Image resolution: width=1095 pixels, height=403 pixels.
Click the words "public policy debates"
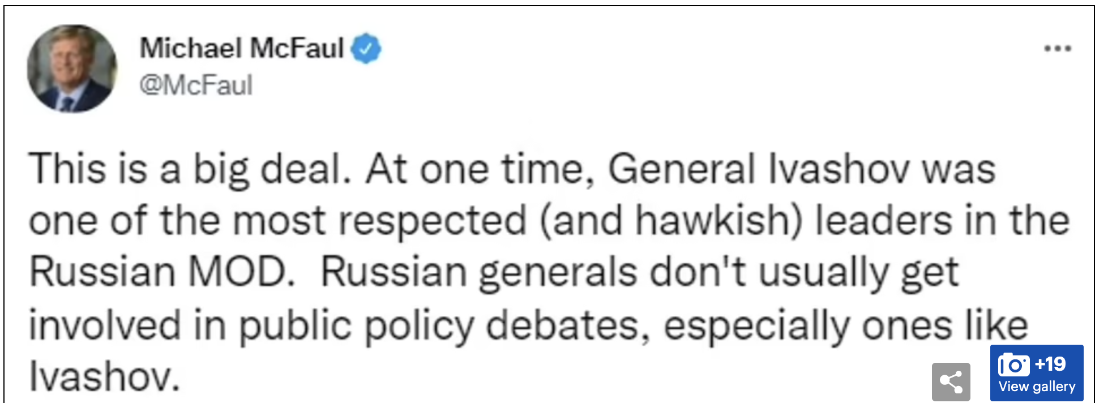point(444,326)
